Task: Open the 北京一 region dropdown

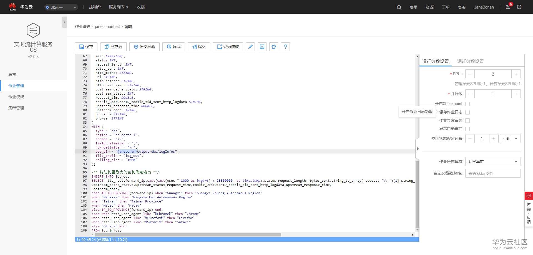Action: pyautogui.click(x=61, y=7)
